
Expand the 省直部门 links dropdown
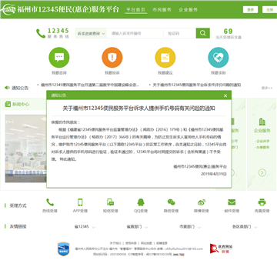[x=137, y=227]
